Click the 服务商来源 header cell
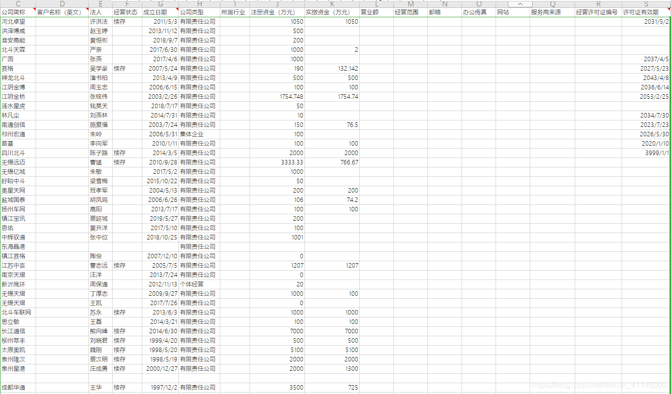This screenshot has width=671, height=394. [x=552, y=12]
